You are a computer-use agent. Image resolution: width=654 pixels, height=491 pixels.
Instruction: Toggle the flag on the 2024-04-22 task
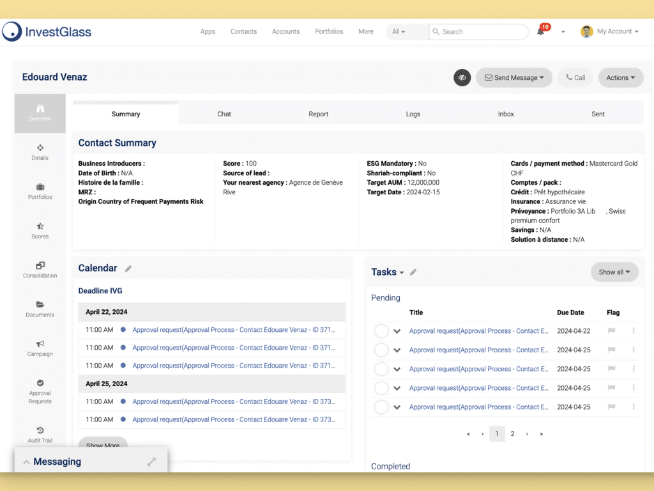[x=611, y=331]
